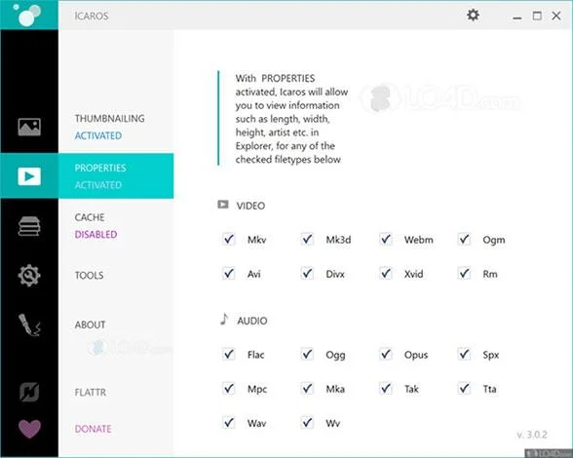Toggle the Rm video checkbox
The width and height of the screenshot is (573, 458).
pyautogui.click(x=464, y=274)
